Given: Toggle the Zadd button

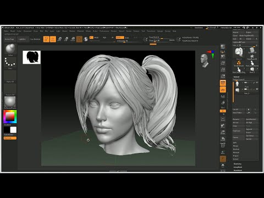Looking at the screenshot, I should tap(120, 37).
